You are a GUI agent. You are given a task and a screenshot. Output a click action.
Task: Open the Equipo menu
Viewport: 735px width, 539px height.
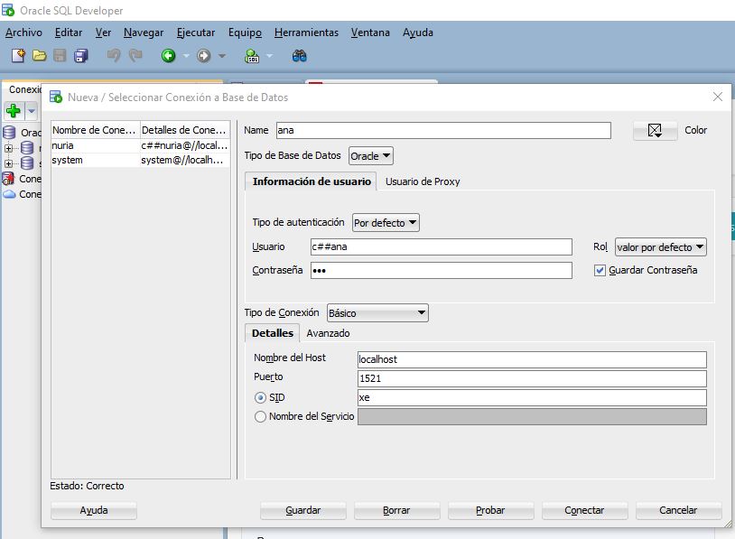(245, 33)
